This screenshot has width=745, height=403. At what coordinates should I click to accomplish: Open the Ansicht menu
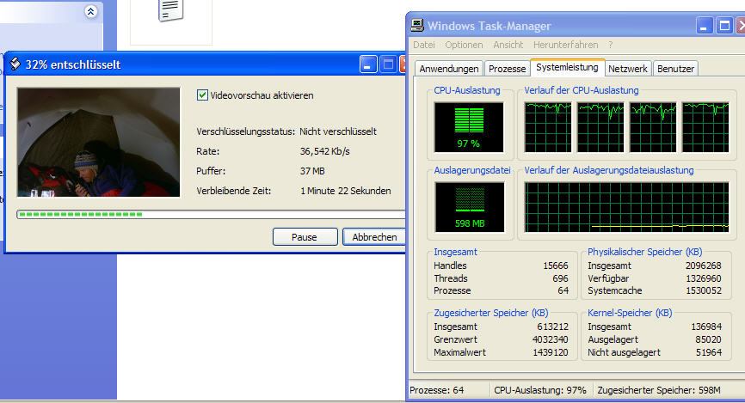508,45
